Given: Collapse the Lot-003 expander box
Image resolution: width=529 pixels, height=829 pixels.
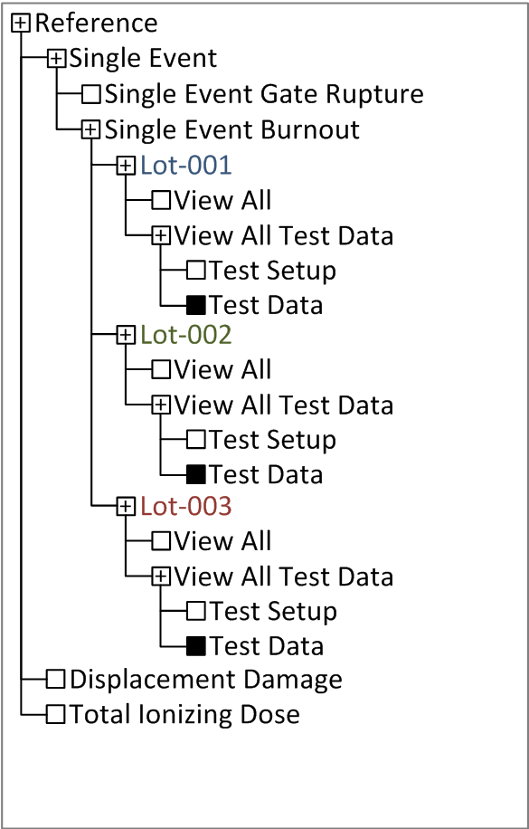Looking at the screenshot, I should tap(126, 507).
